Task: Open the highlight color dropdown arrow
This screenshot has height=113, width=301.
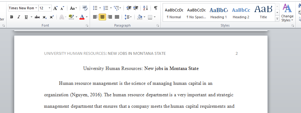Action: pyautogui.click(x=76, y=17)
